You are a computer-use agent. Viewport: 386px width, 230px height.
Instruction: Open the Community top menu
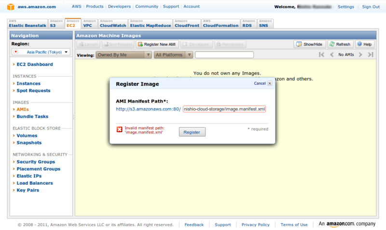click(x=147, y=6)
